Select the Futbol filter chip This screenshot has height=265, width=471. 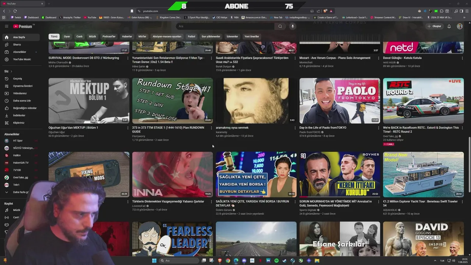coord(191,36)
